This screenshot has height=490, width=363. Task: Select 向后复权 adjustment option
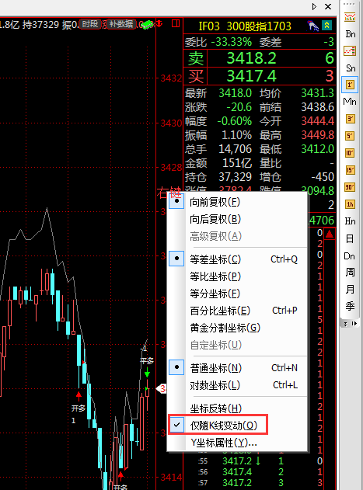pos(215,219)
